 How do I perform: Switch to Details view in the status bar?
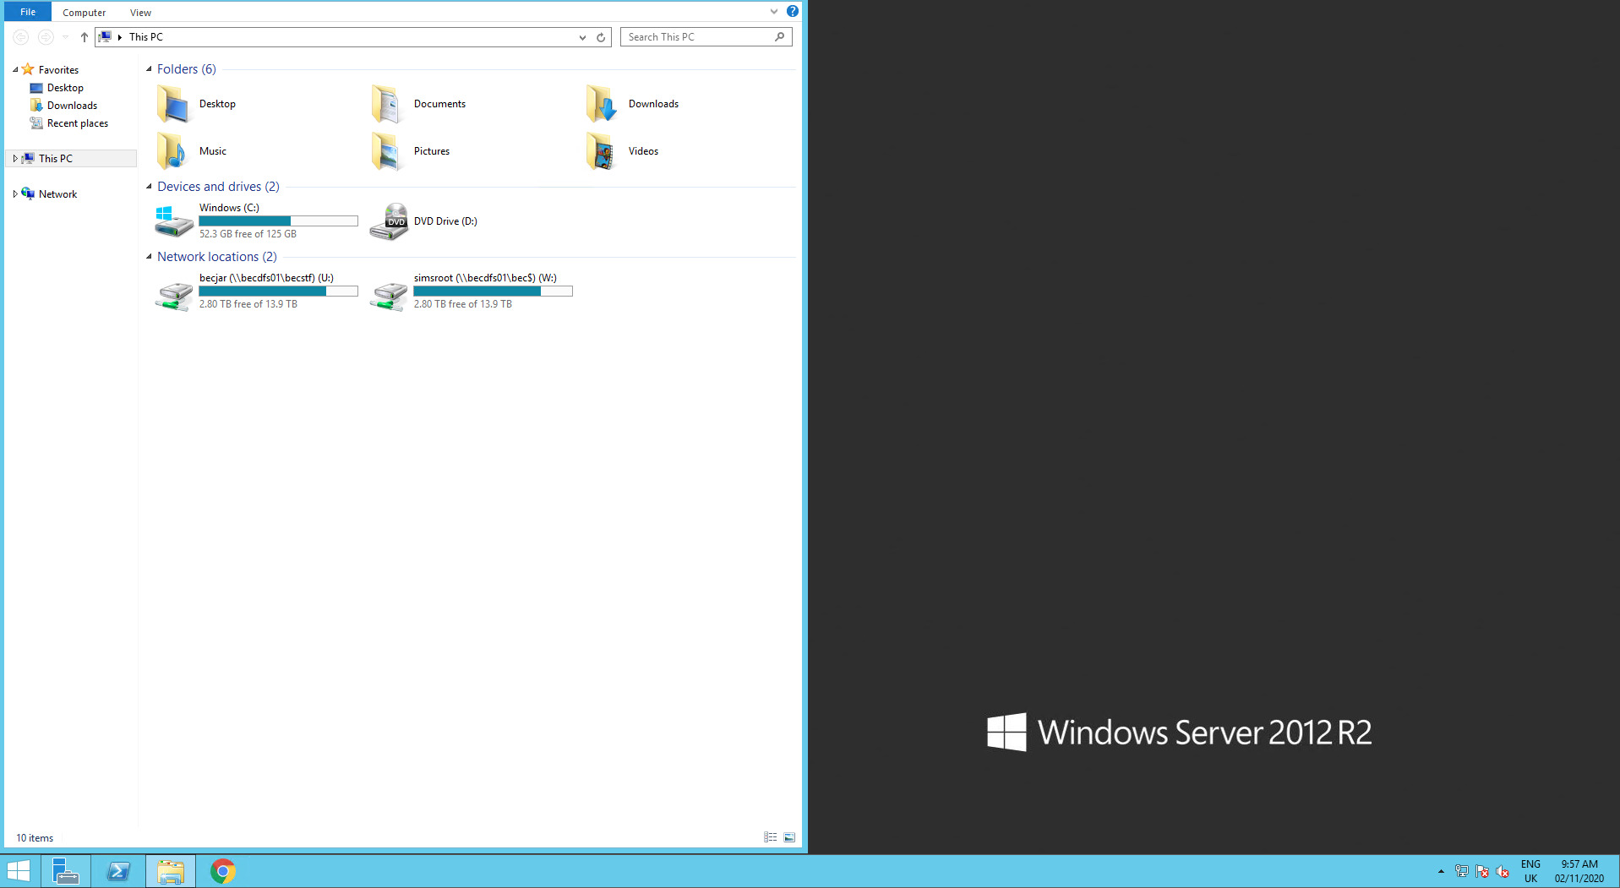[x=771, y=837]
